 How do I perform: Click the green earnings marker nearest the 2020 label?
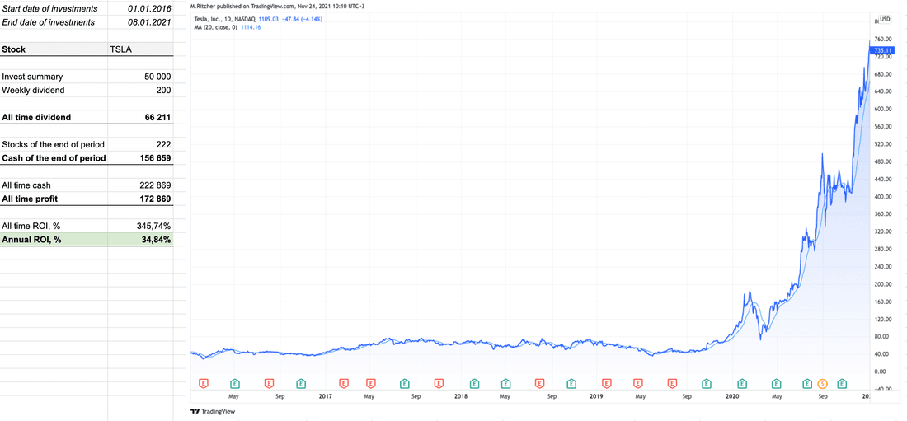pos(742,383)
